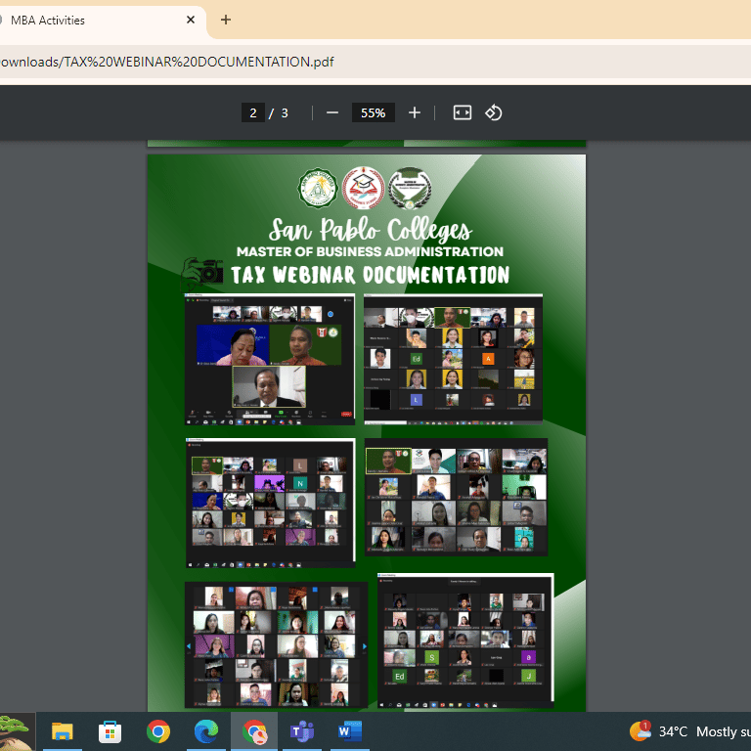Click the 55% zoom level field
This screenshot has height=751, width=751.
(x=374, y=113)
